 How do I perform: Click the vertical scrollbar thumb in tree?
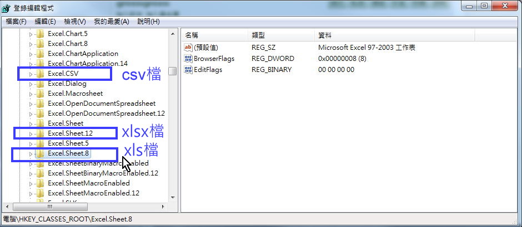[173, 71]
